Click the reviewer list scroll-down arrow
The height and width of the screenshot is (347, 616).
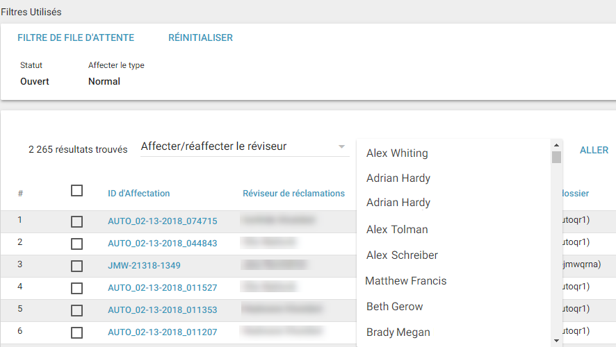click(556, 341)
